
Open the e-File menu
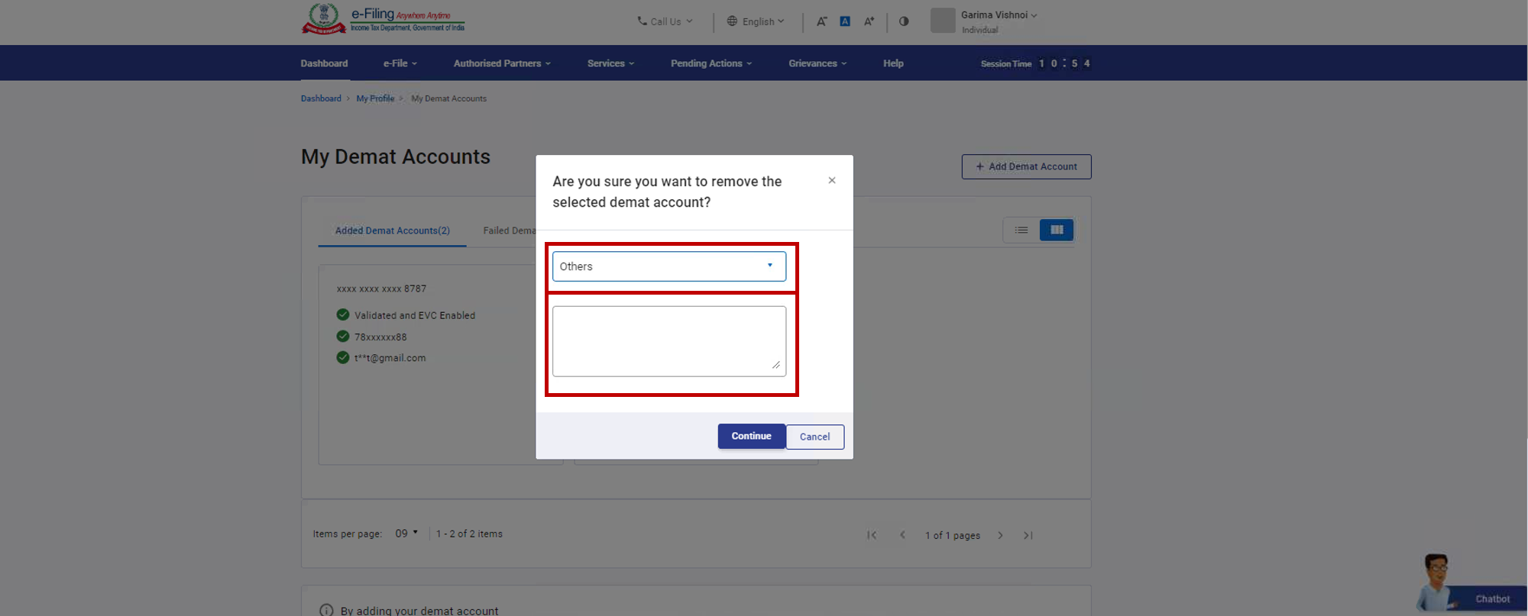(400, 63)
